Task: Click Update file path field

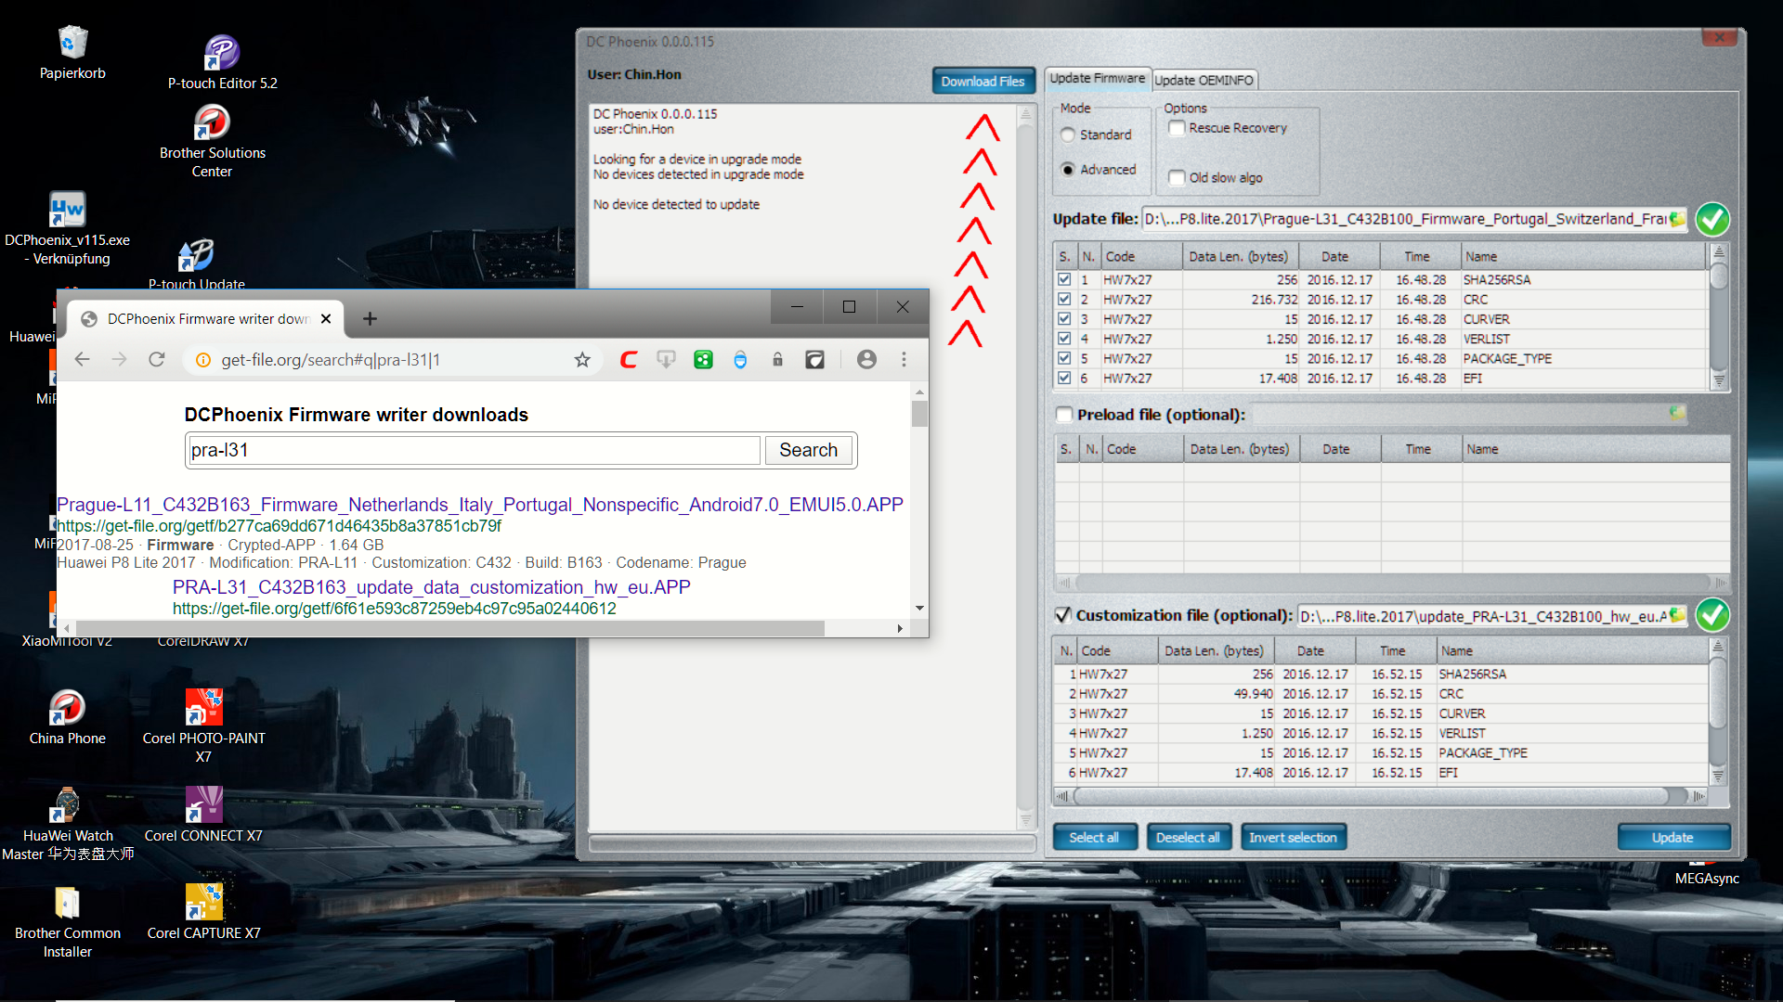Action: (x=1404, y=219)
